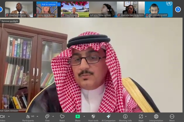Launch the AI Companion sparkle icon
The height and width of the screenshot is (122, 184).
point(108,116)
